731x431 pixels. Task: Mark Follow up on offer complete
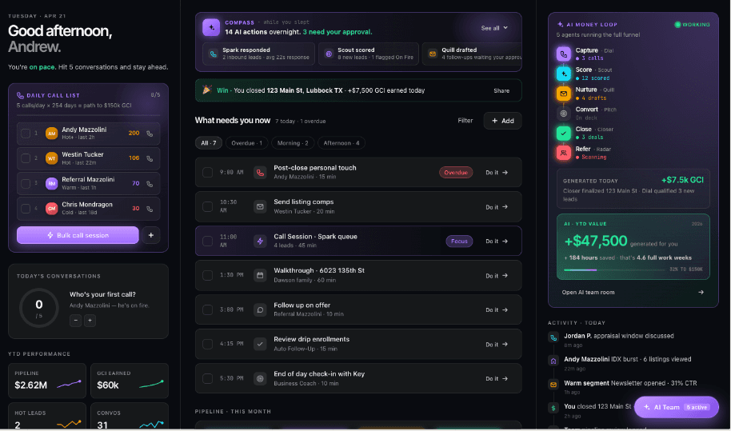[x=207, y=309]
